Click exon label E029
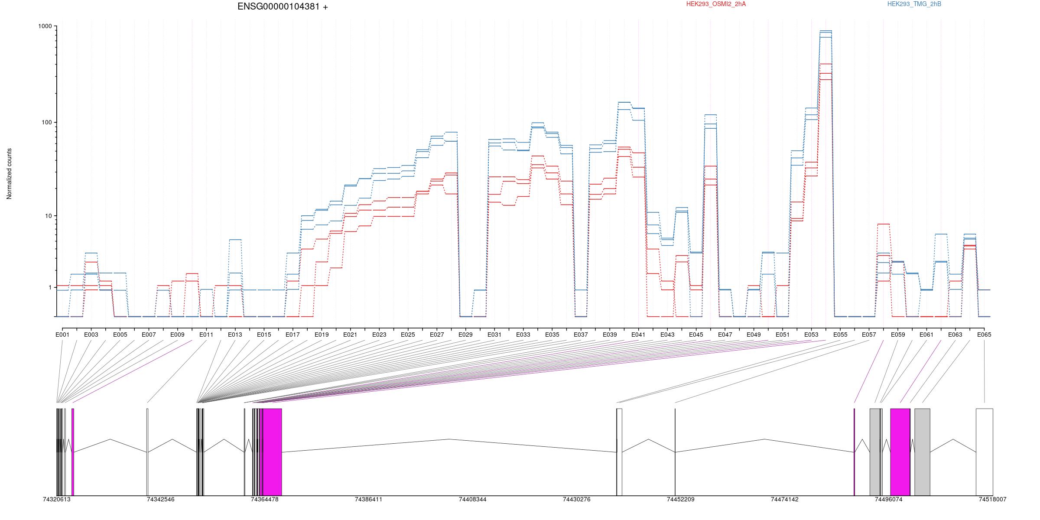The height and width of the screenshot is (520, 1040). [465, 335]
